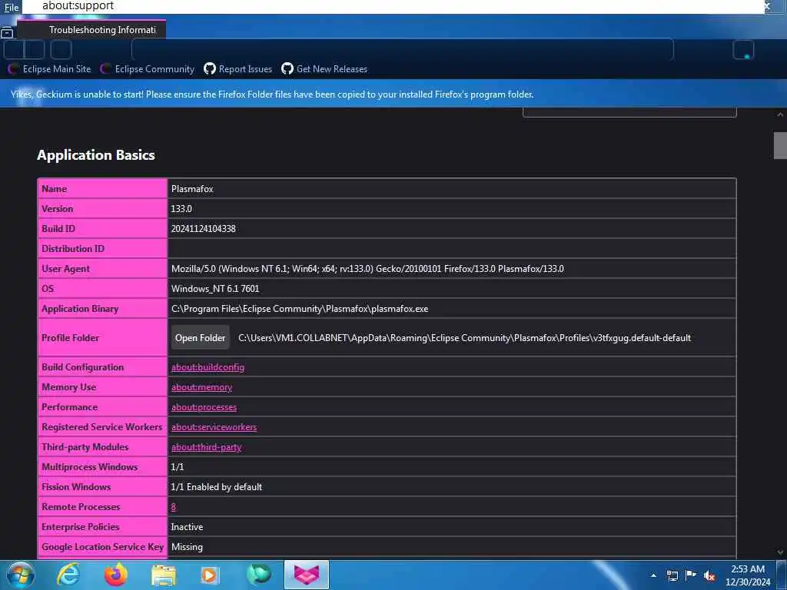Launch Internet Explorer from the taskbar
The image size is (787, 590).
tap(68, 575)
